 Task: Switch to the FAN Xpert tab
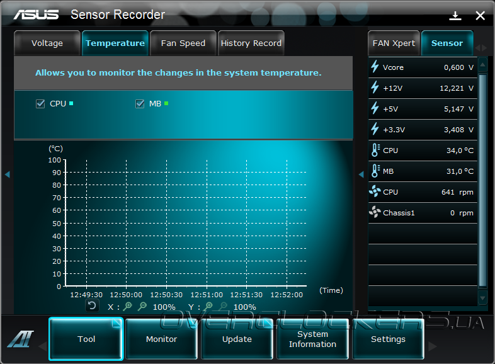pos(394,43)
